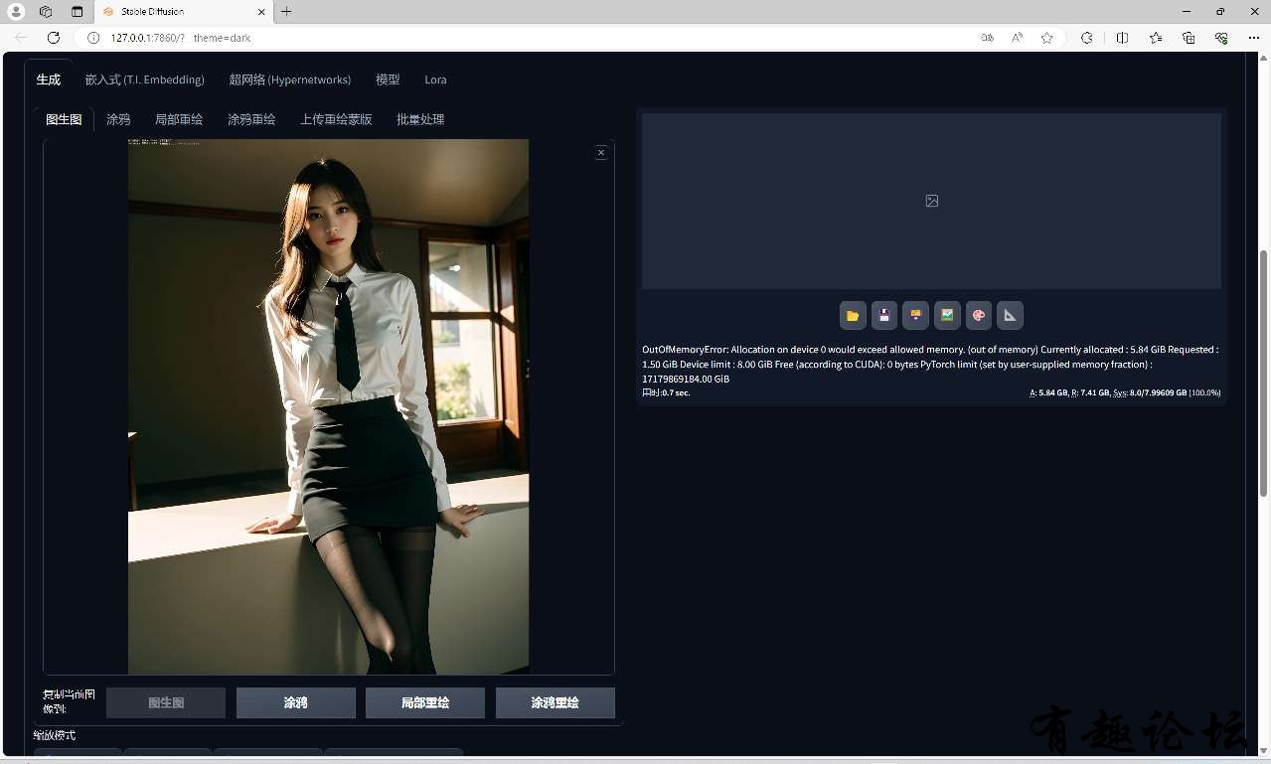
Task: Click the translate page icon in the address bar
Action: click(x=987, y=38)
